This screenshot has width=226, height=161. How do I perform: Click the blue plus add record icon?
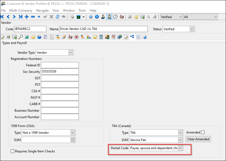[27, 17]
